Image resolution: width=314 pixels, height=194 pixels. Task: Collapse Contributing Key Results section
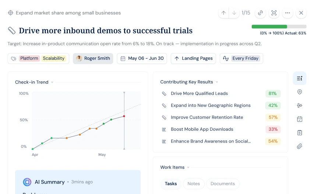point(217,82)
